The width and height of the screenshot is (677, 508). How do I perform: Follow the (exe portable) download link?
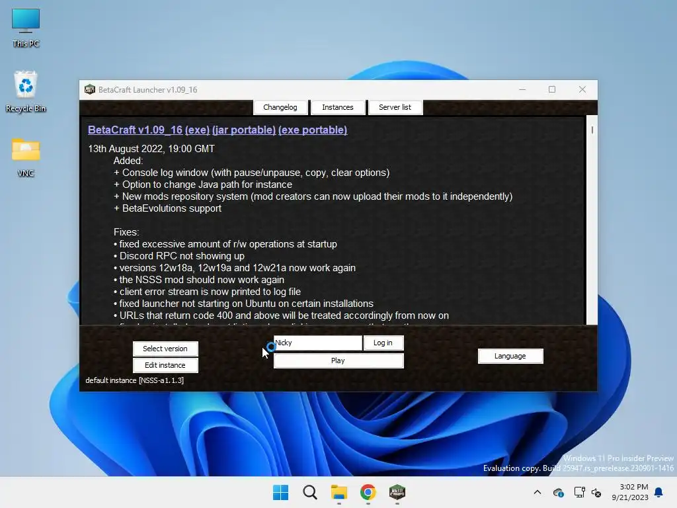(x=313, y=130)
